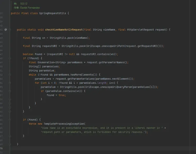Click string starting "View name is an executable"
196x154 pixels.
point(102,128)
